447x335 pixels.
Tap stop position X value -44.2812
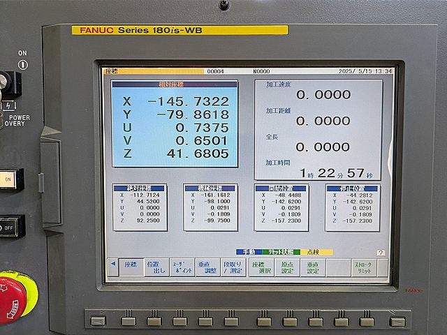point(359,195)
